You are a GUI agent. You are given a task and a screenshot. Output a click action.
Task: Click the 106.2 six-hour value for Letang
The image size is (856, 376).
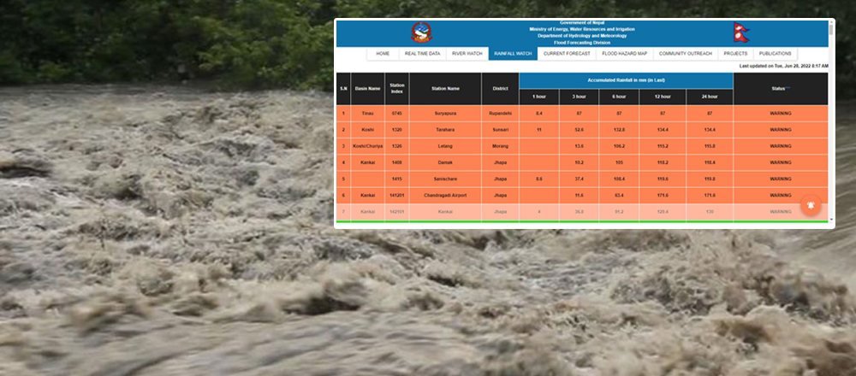tap(619, 146)
